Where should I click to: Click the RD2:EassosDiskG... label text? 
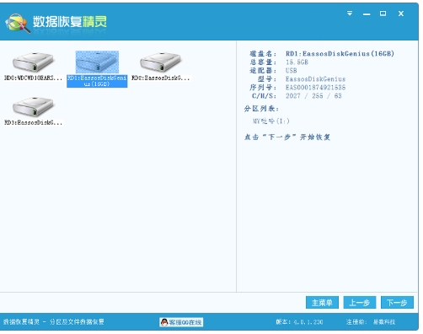tap(161, 78)
